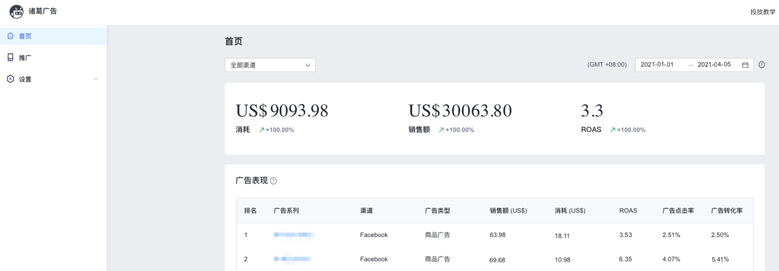
Task: Open 首页 in the sidebar
Action: click(x=54, y=36)
